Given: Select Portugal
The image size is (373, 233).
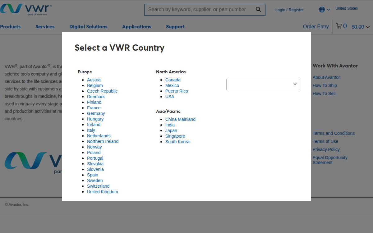Looking at the screenshot, I should pyautogui.click(x=95, y=158).
